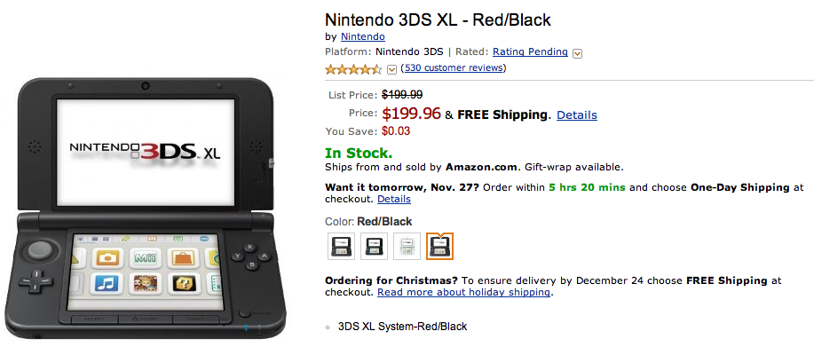Open Details link beside FREE Shipping
Image resolution: width=814 pixels, height=347 pixels.
(x=577, y=115)
